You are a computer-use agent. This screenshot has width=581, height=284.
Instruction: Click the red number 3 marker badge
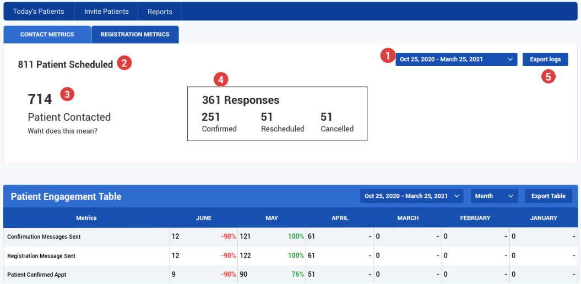click(x=67, y=94)
